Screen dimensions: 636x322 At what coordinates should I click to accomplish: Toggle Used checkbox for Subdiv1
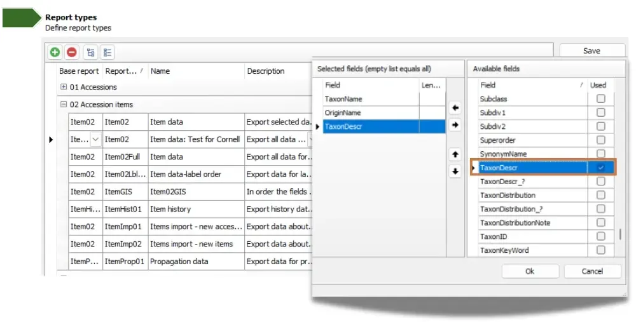coord(601,112)
